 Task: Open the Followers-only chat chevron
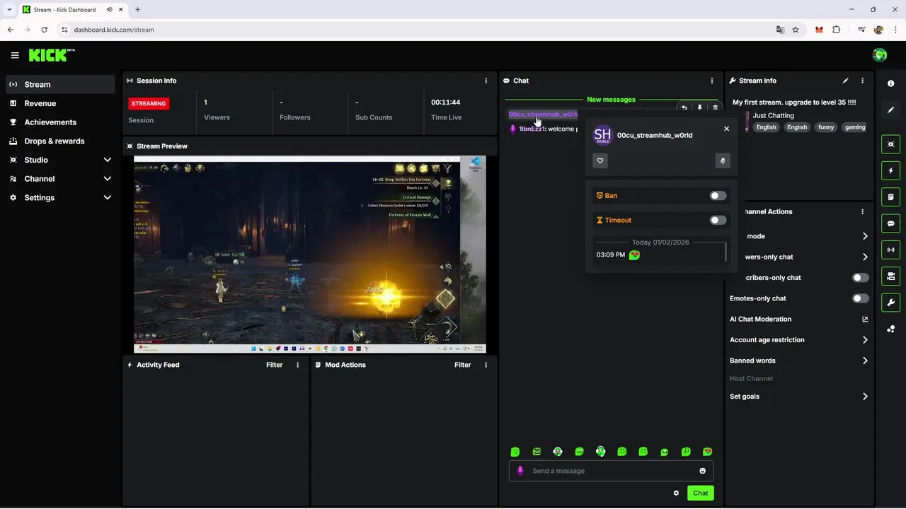coord(865,257)
